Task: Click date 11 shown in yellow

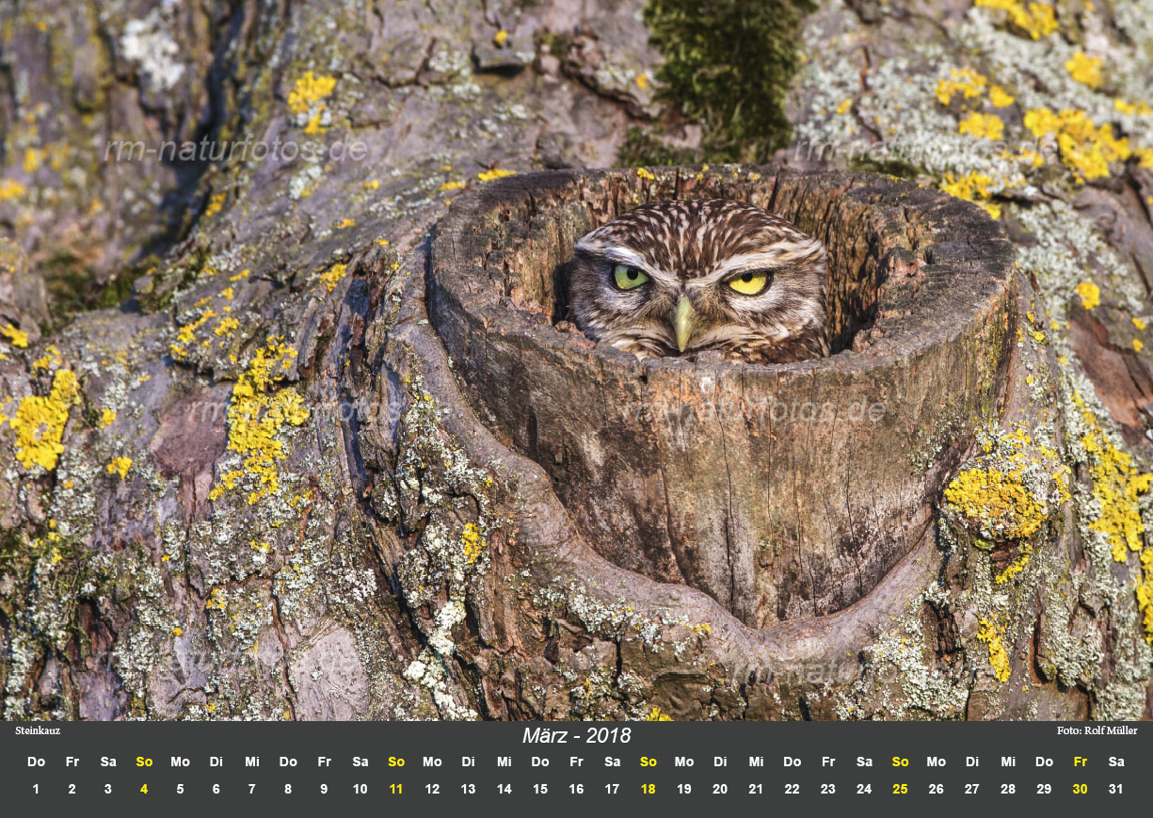Action: 395,791
